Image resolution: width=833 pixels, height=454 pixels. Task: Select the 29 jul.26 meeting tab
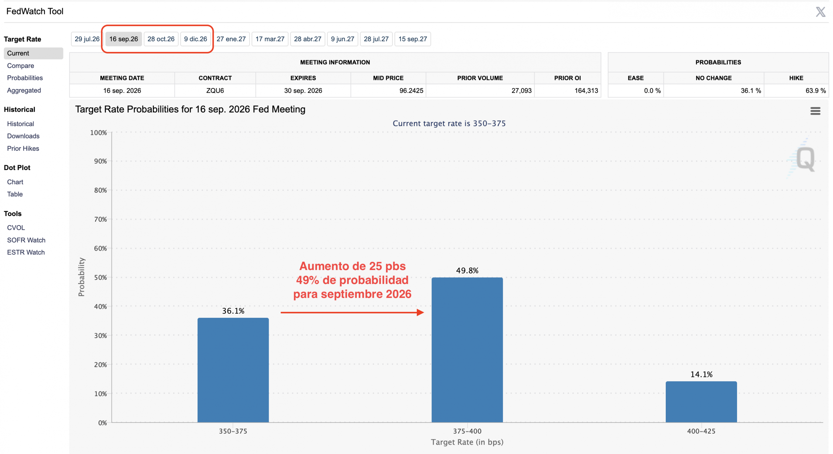click(x=87, y=39)
